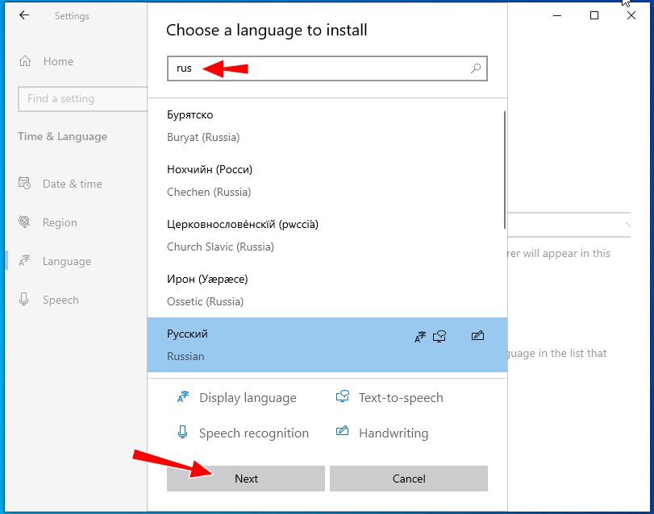Image resolution: width=654 pixels, height=514 pixels.
Task: Select Chechen (Russia) language
Action: click(x=327, y=180)
